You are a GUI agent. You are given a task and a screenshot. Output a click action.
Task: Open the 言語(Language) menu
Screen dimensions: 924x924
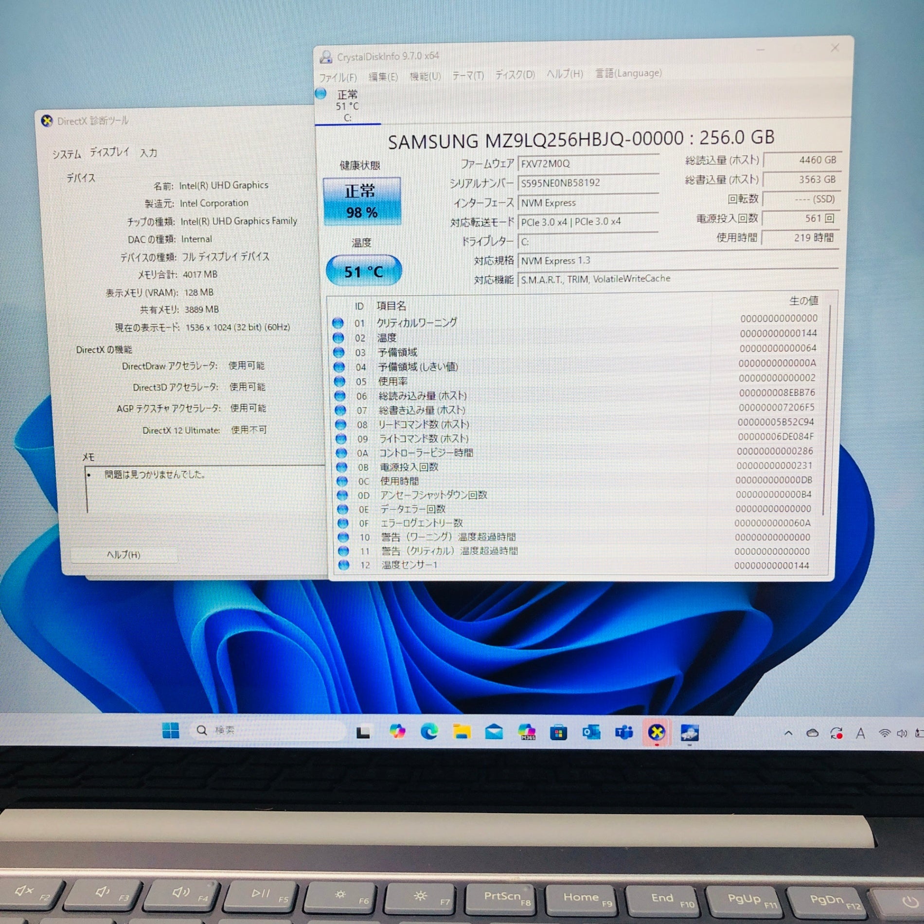tap(628, 73)
